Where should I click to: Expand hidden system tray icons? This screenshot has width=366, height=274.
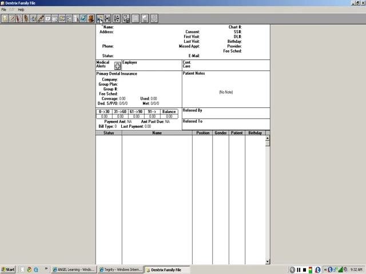(325, 269)
